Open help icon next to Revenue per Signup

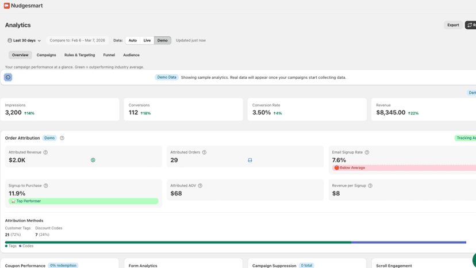pos(370,186)
